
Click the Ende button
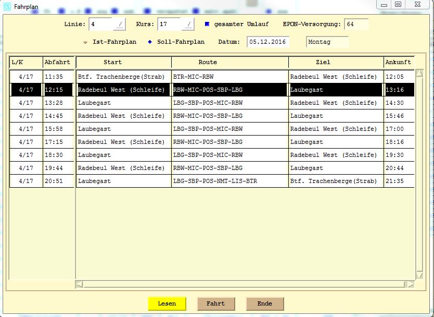tap(264, 303)
